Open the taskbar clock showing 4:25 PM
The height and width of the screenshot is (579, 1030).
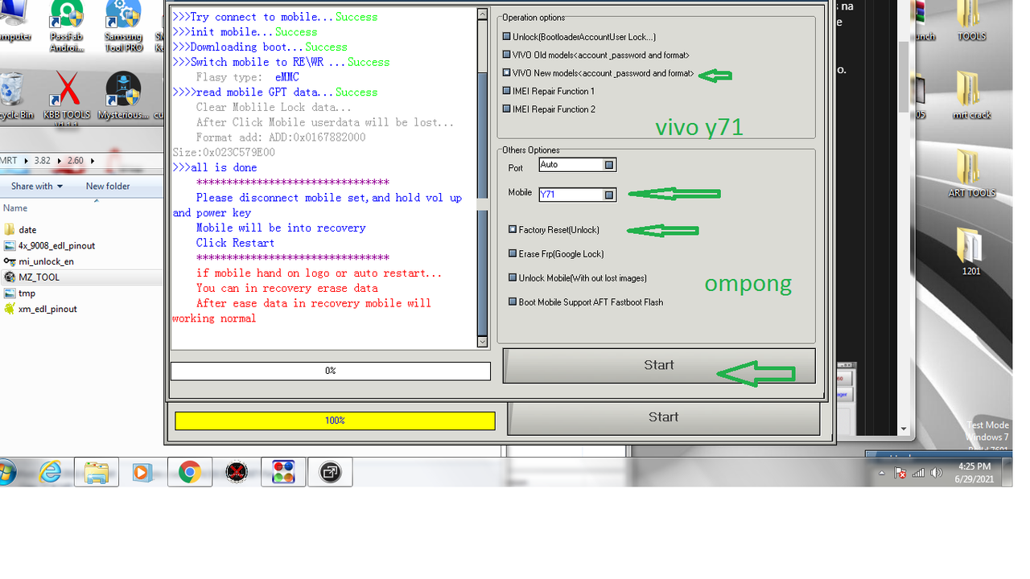click(x=974, y=472)
